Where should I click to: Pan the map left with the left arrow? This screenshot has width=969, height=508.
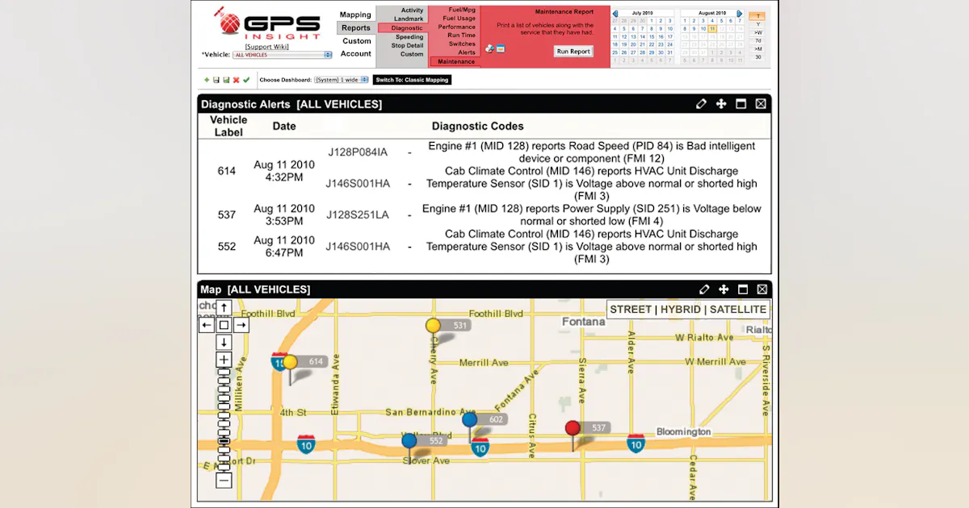point(208,325)
